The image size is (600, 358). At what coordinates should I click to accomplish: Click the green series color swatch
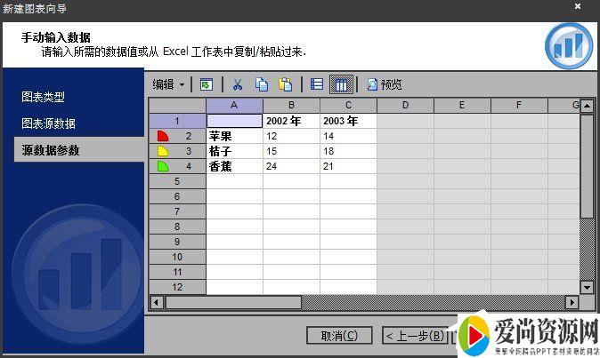pos(162,166)
